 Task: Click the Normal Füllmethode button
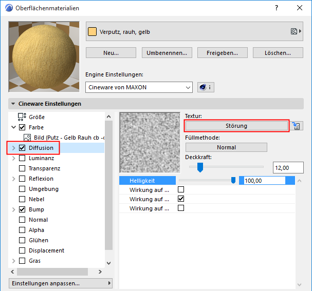pyautogui.click(x=226, y=147)
